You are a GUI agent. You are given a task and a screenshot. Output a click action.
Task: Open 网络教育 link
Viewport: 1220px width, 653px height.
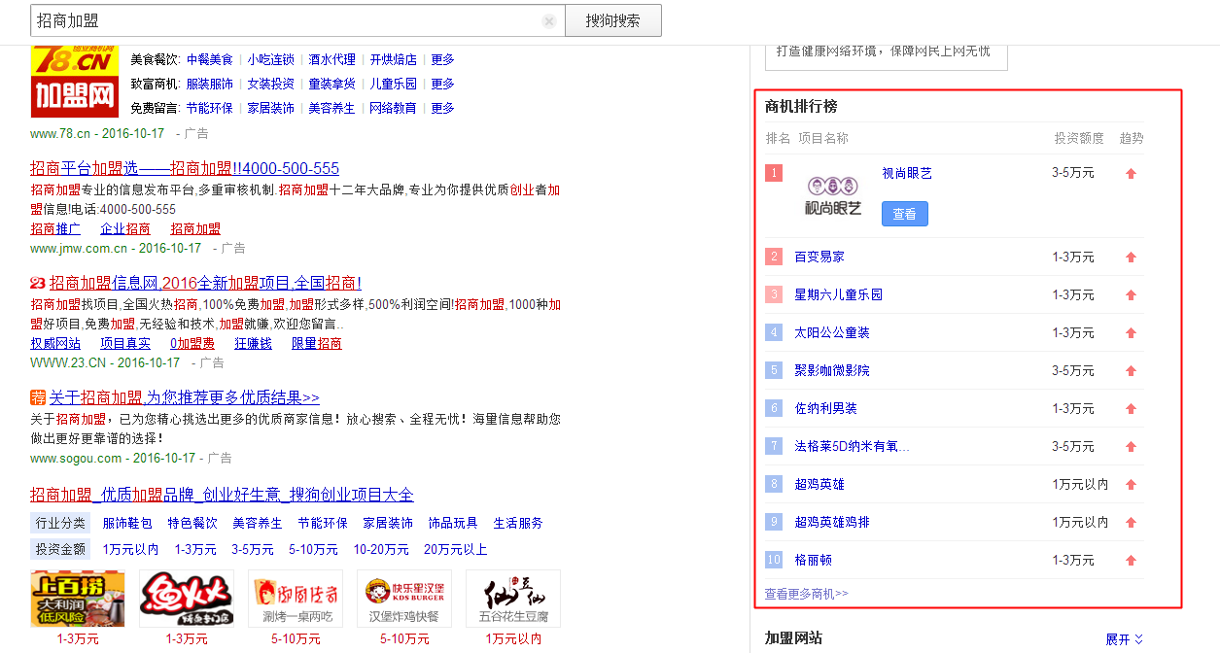[x=394, y=108]
